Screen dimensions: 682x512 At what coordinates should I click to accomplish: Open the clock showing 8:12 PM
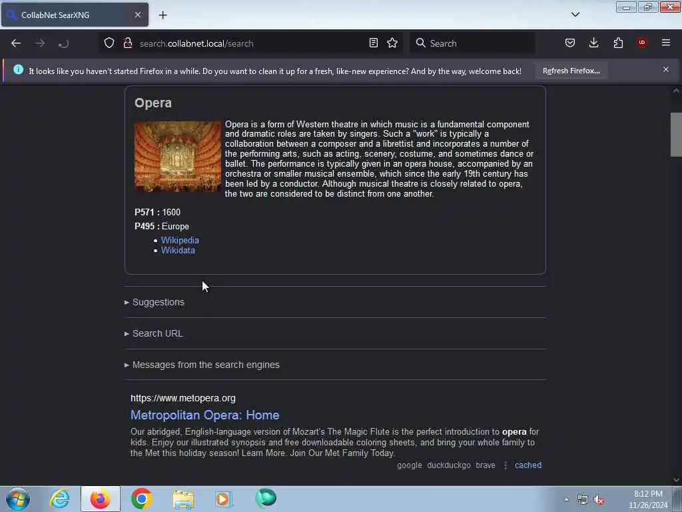648,499
